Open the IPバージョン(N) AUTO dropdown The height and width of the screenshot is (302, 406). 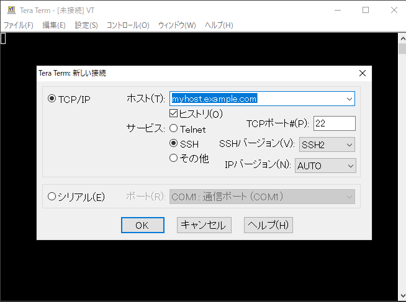(325, 166)
